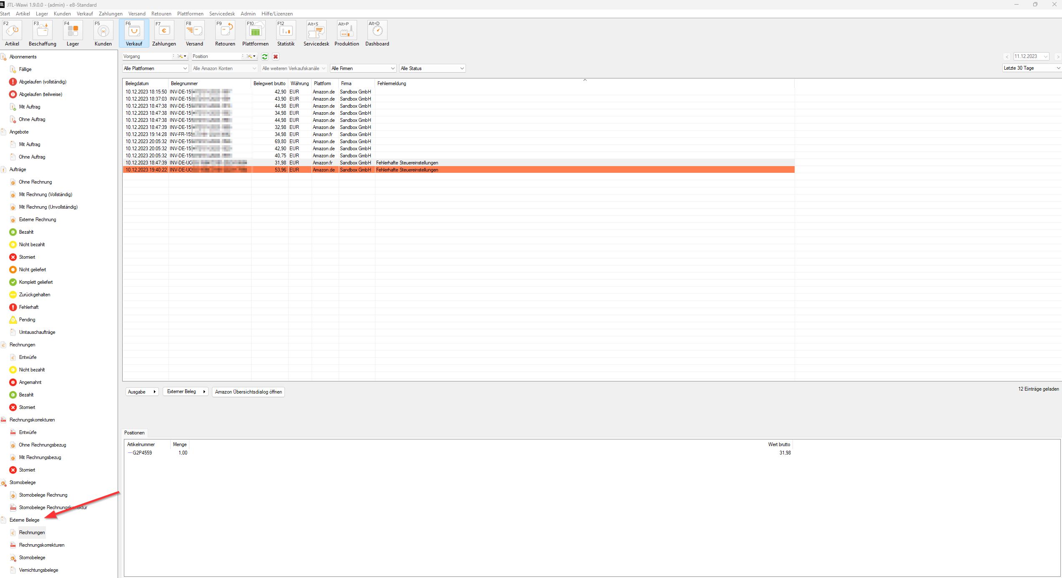Select Vernichtungsbelege in sidebar
1062x578 pixels.
click(x=38, y=570)
